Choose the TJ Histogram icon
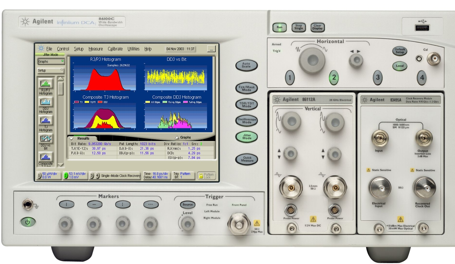 pyautogui.click(x=46, y=120)
